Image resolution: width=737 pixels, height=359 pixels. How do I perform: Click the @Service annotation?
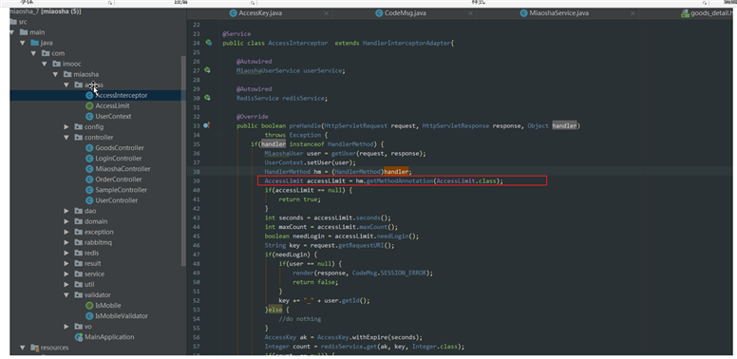236,34
